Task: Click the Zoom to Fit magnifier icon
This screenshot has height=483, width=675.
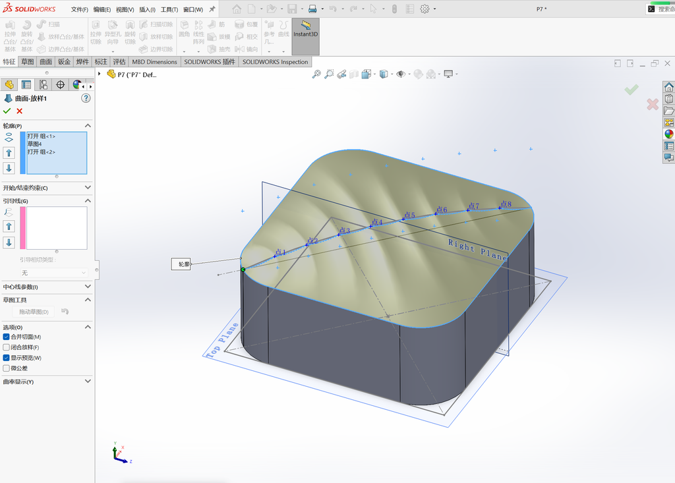Action: (316, 74)
